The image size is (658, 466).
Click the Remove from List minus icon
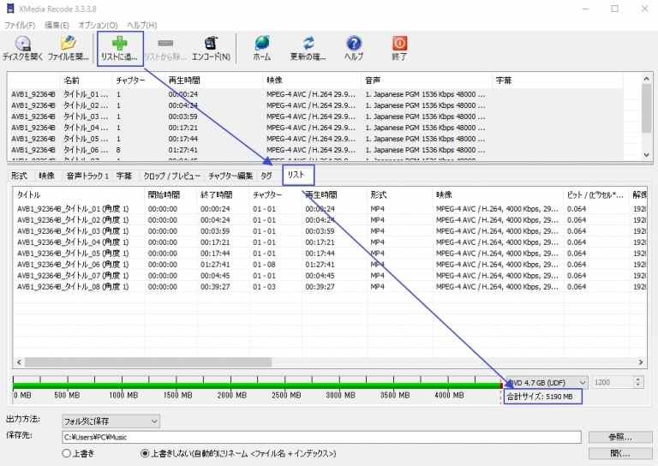(x=169, y=44)
